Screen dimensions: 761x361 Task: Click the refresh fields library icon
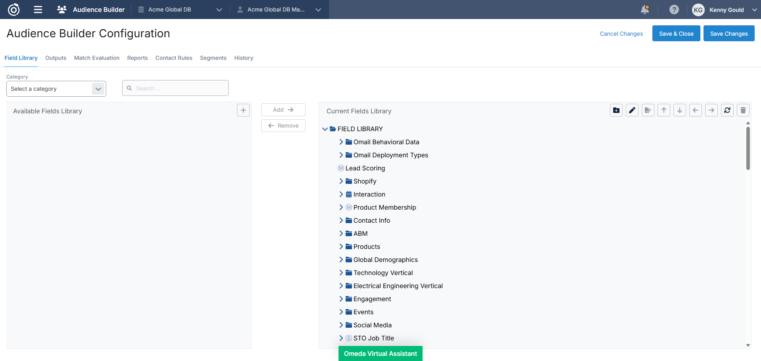pyautogui.click(x=727, y=110)
